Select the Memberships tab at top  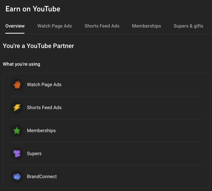point(146,26)
